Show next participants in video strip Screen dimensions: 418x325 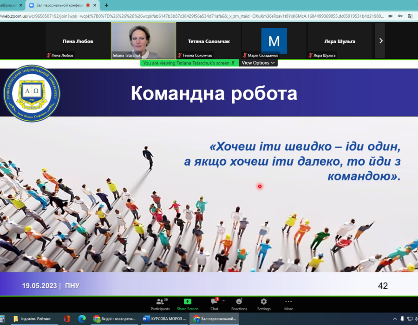coord(381,41)
